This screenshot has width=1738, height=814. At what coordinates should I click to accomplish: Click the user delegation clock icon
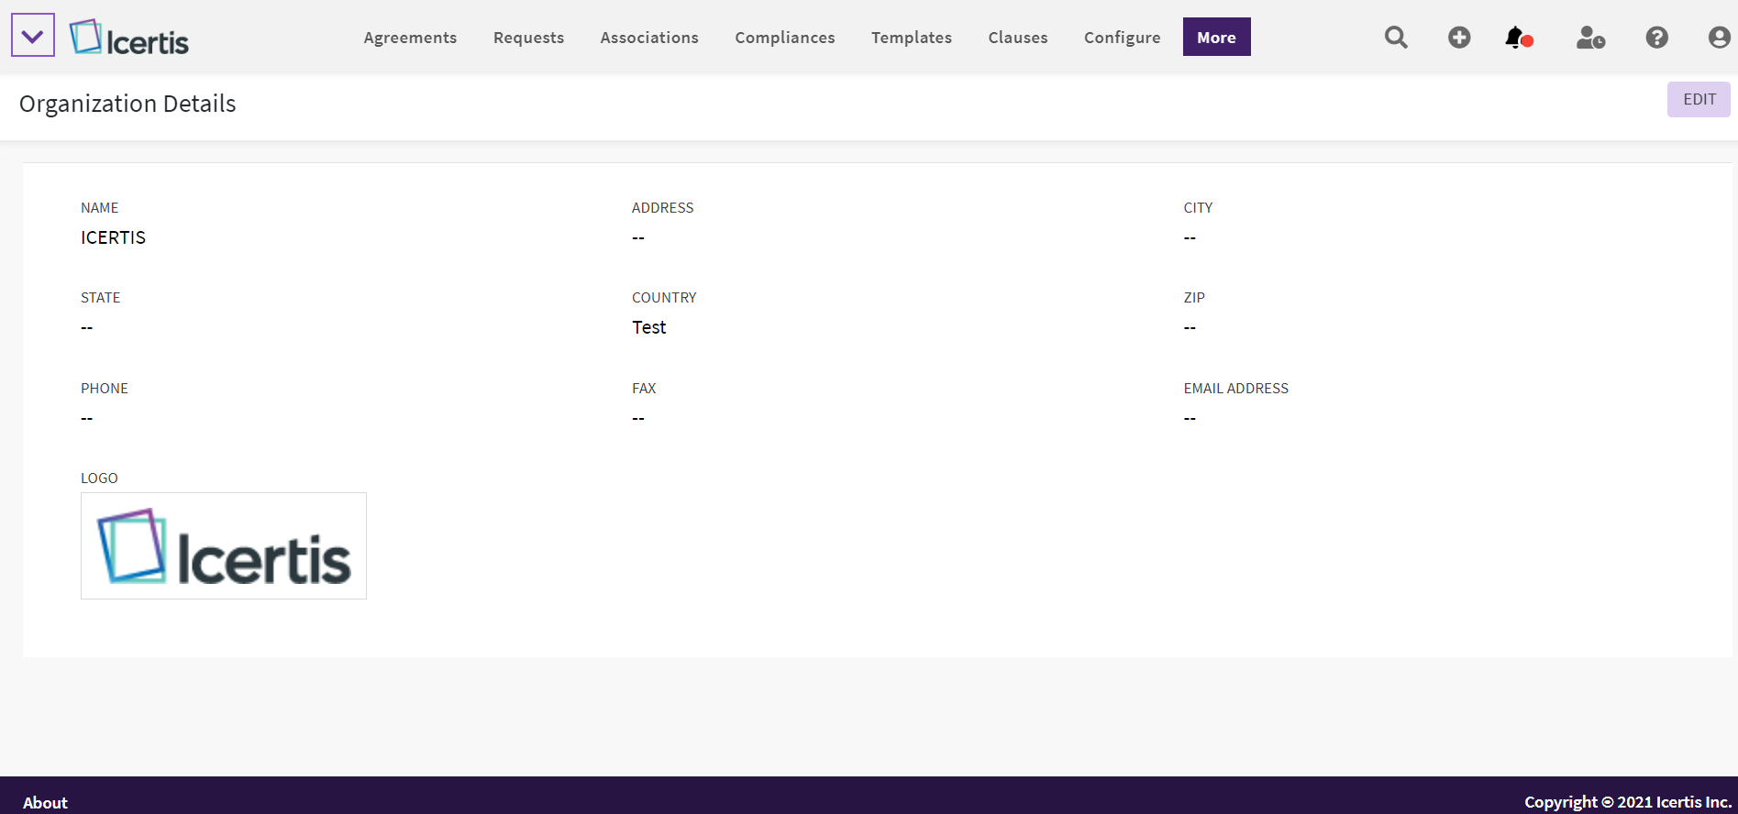point(1589,38)
